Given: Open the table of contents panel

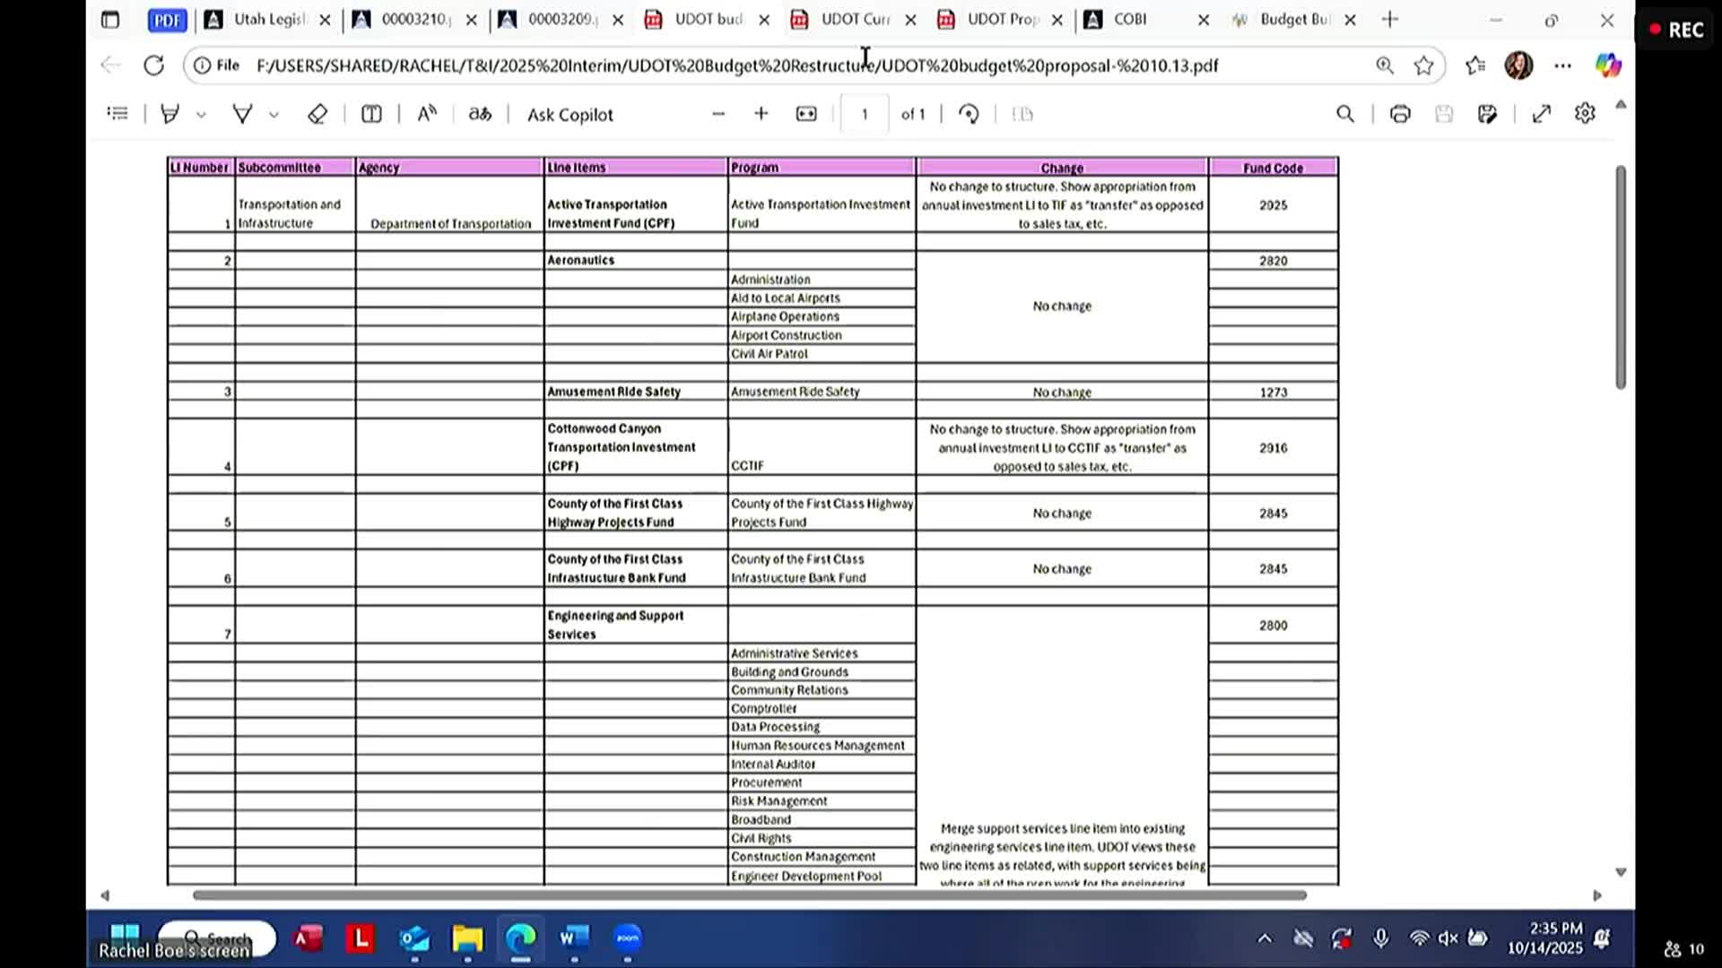Looking at the screenshot, I should click(117, 114).
